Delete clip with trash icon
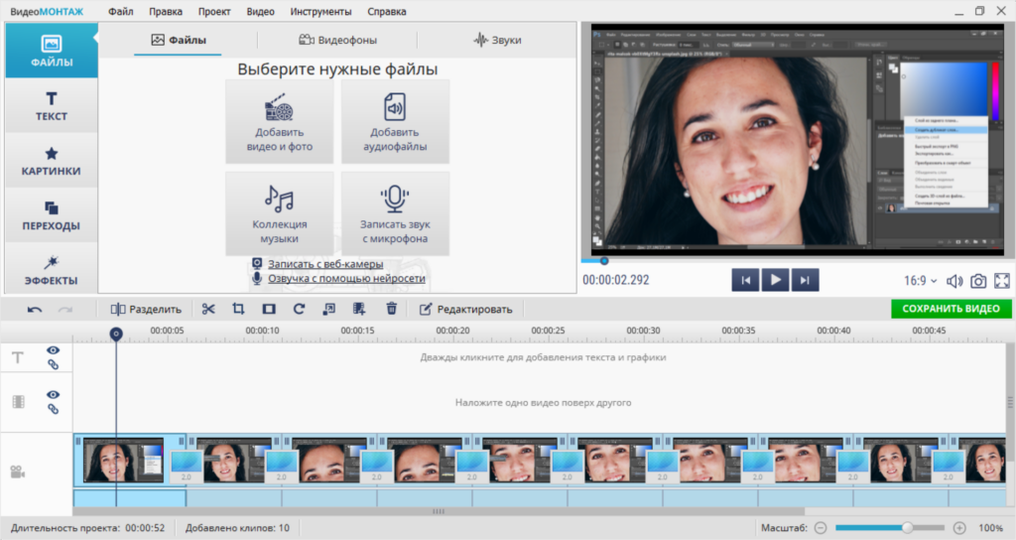Screen dimensions: 1016x540 tap(391, 309)
